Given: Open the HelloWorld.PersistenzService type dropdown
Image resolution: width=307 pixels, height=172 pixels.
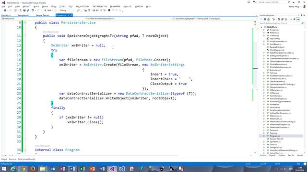Looking at the screenshot, I should (129, 19).
